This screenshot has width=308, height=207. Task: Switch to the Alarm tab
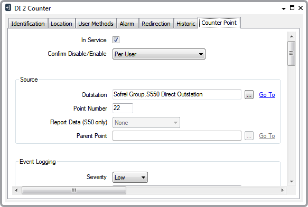point(127,24)
